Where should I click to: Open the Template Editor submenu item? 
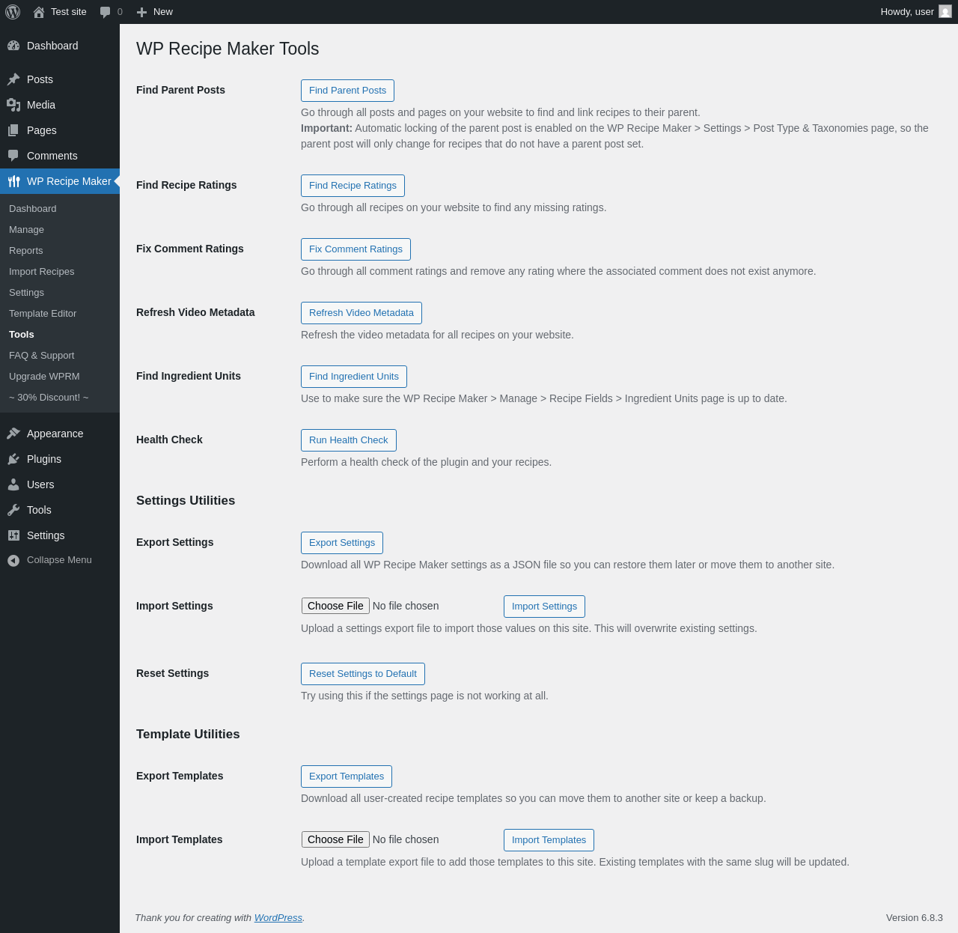(43, 314)
